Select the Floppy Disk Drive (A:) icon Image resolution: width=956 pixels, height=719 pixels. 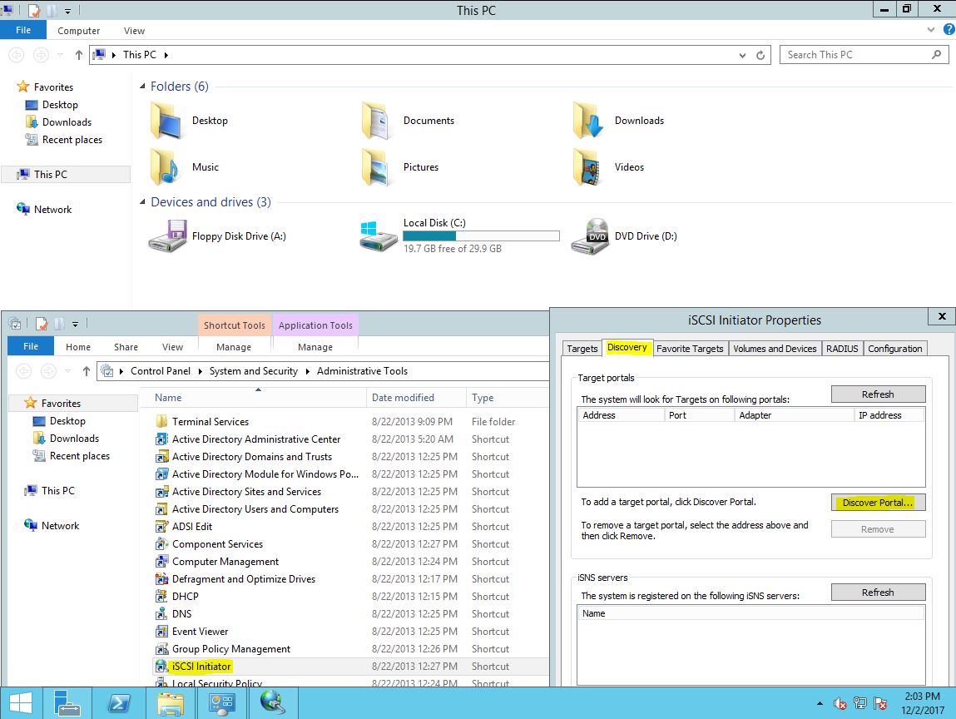tap(168, 236)
